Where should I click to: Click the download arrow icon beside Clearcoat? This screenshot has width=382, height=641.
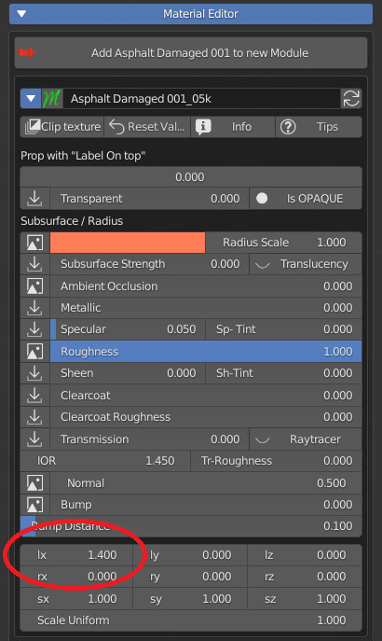34,396
